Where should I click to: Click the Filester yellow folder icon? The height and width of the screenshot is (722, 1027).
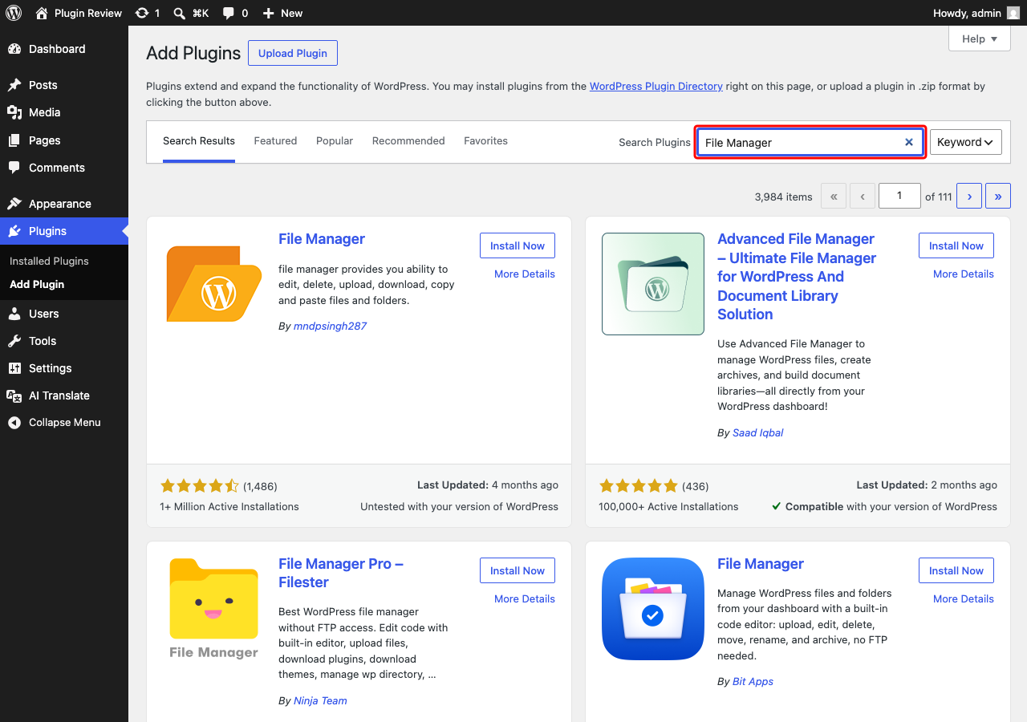pyautogui.click(x=214, y=608)
